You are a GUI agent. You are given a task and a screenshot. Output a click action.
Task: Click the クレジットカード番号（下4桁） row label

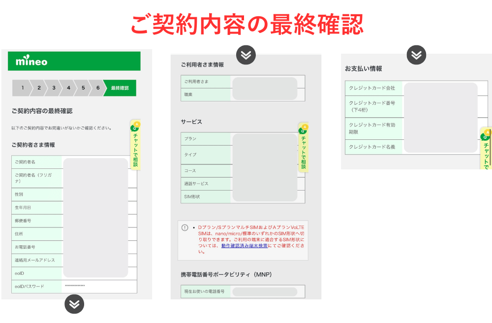pos(372,106)
